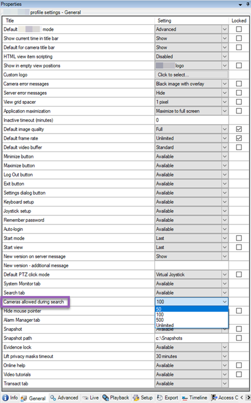This screenshot has height=403, width=251.
Task: Open the Timeline tab
Action: click(195, 398)
